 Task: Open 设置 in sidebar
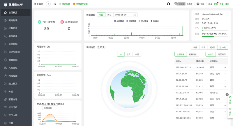[x=16, y=123]
